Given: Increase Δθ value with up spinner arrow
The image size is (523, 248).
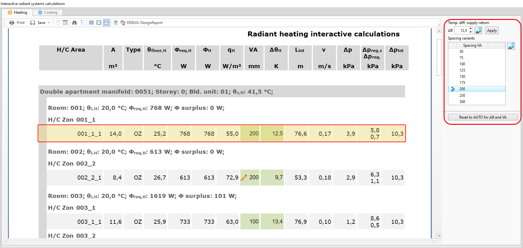Looking at the screenshot, I should click(x=470, y=29).
